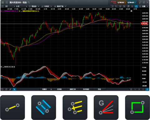Open the 9月 time range dropdown
150x120 pixels.
point(22,7)
